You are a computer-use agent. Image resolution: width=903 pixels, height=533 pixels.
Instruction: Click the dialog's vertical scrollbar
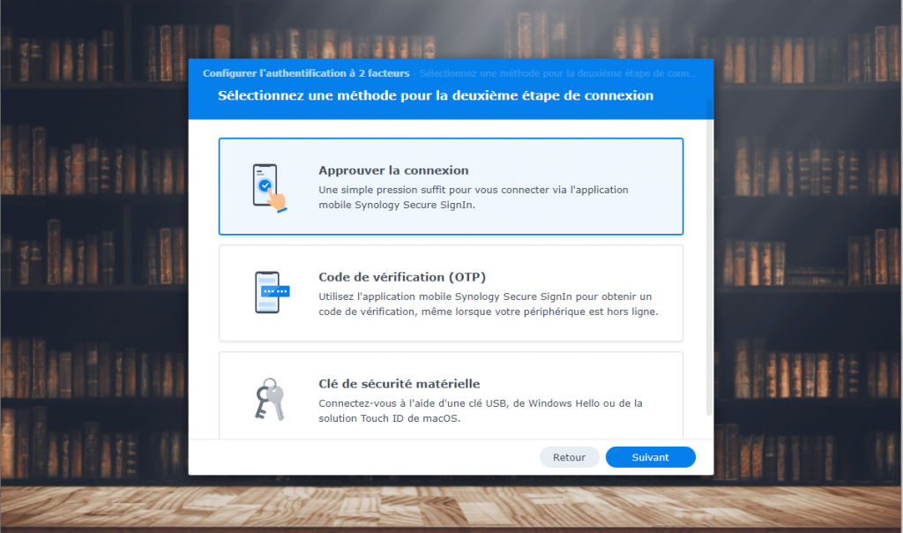pyautogui.click(x=710, y=257)
